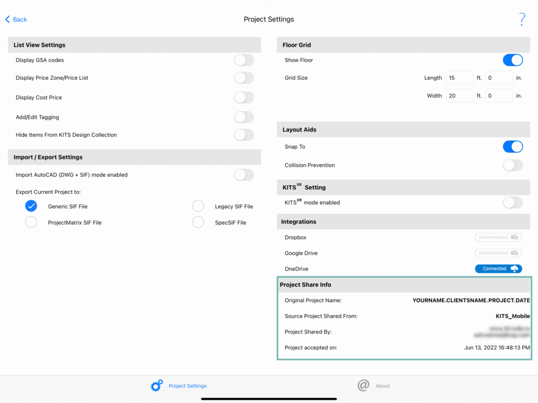Click the Grid Size Length feet field
538x403 pixels.
[x=459, y=78]
